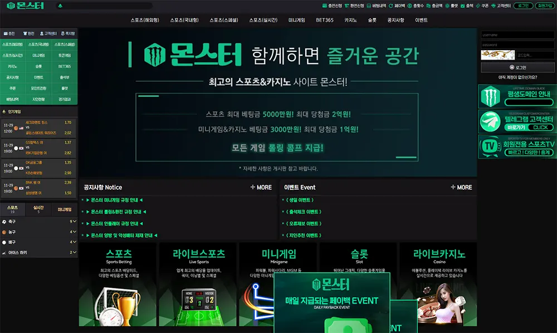Open notice 몬스터 미니게임 규정 안내
The height and width of the screenshot is (333, 557).
click(x=114, y=200)
